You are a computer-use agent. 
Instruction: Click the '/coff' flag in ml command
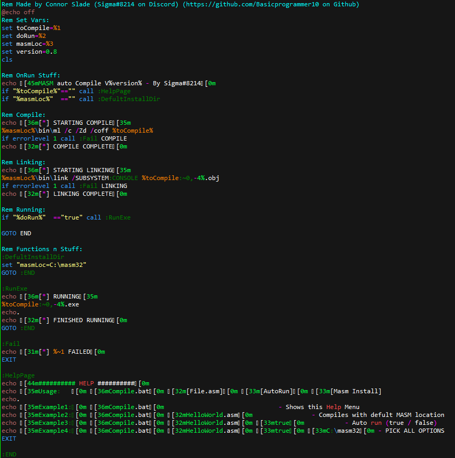point(99,131)
